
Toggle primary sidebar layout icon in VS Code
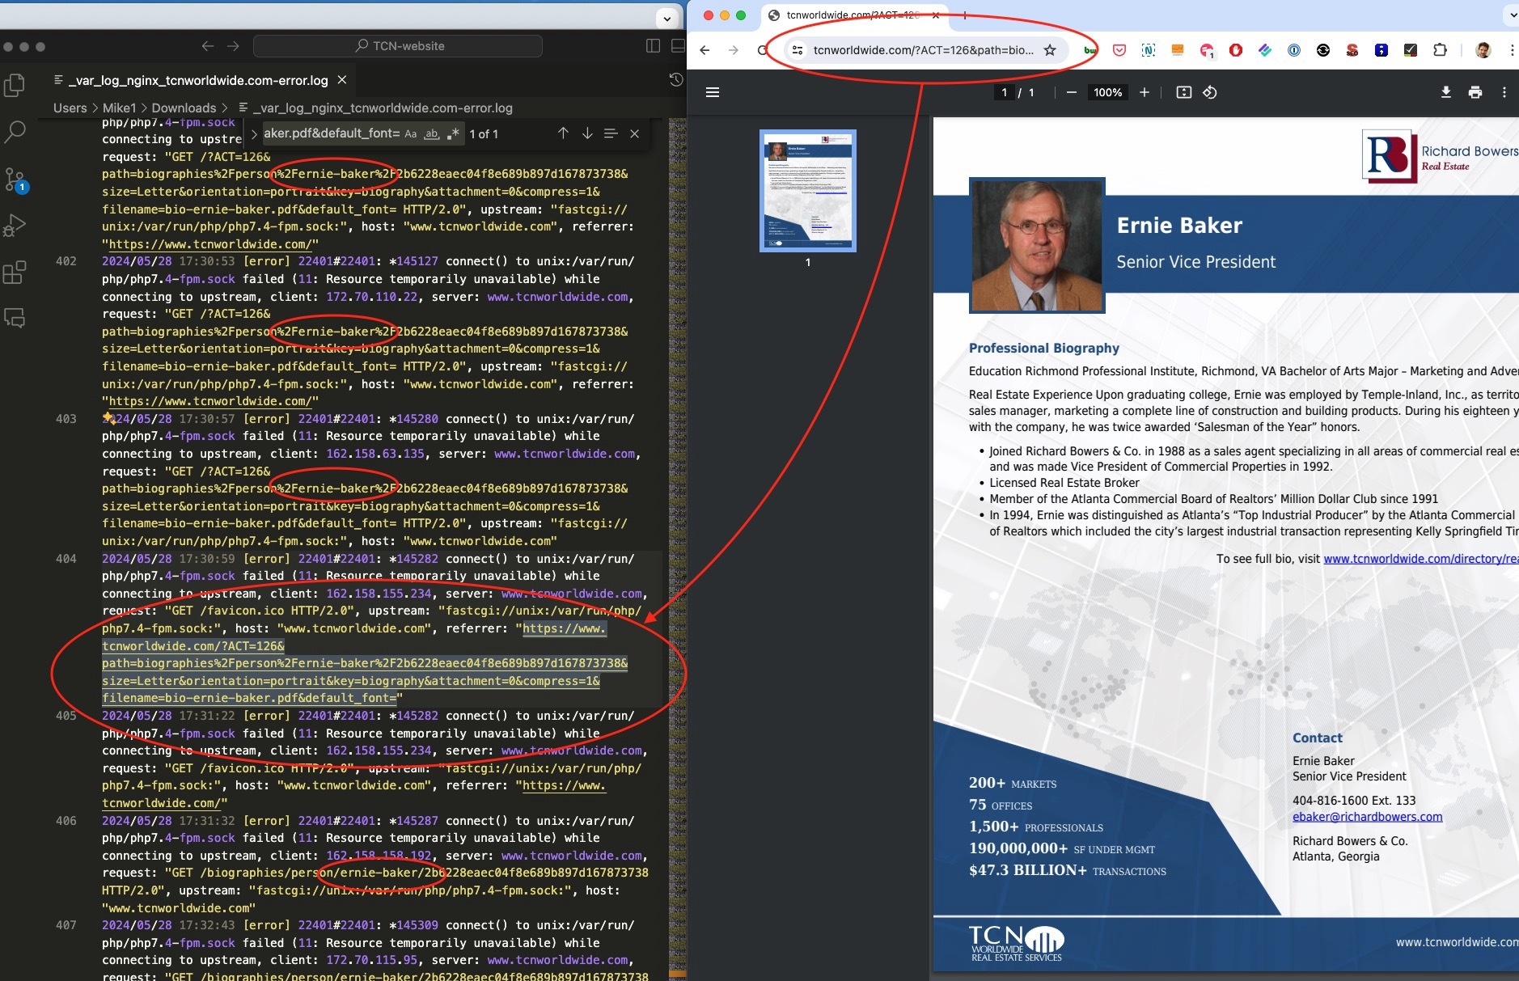653,46
